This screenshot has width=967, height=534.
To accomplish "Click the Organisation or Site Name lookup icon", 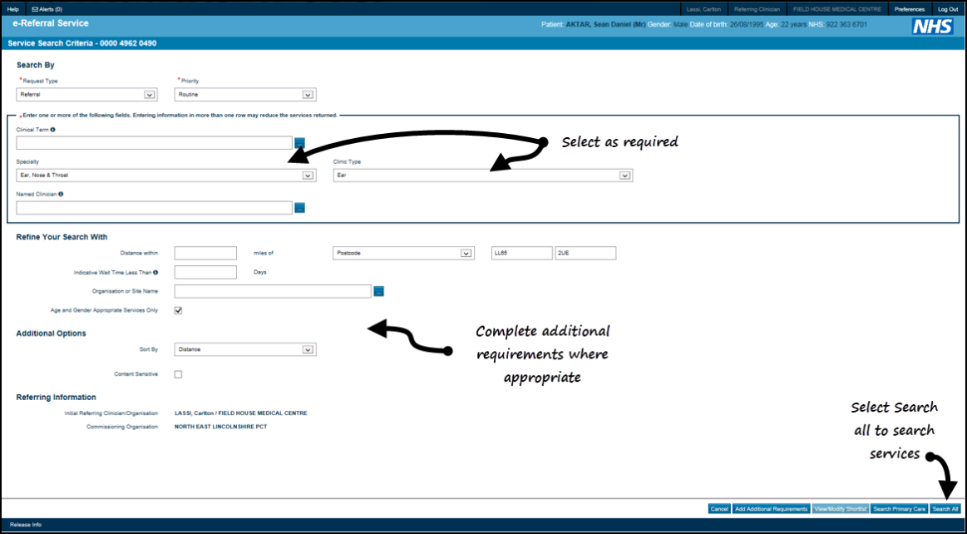I will 378,291.
